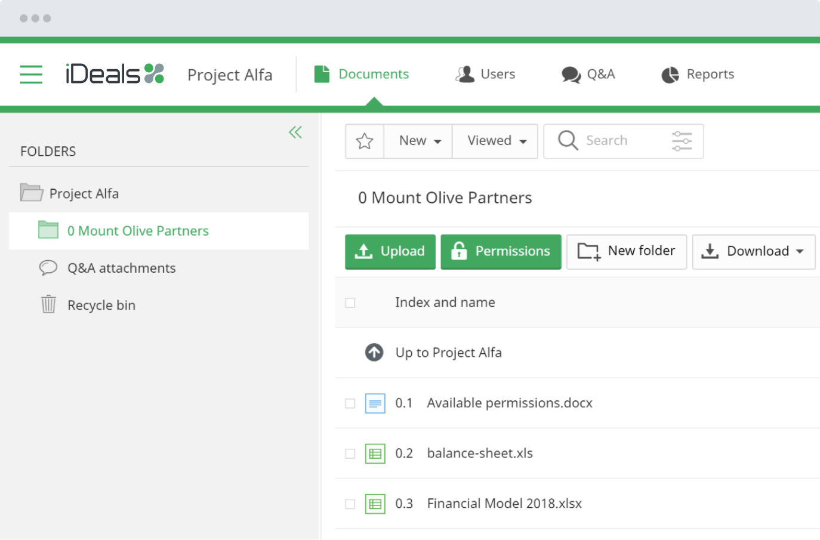Toggle the select-all checkbox in header

(x=350, y=303)
